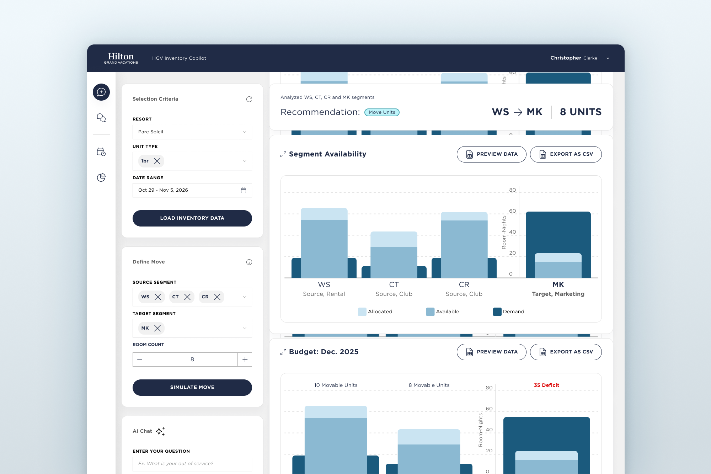Click the 8 Movable Units label

coord(429,385)
